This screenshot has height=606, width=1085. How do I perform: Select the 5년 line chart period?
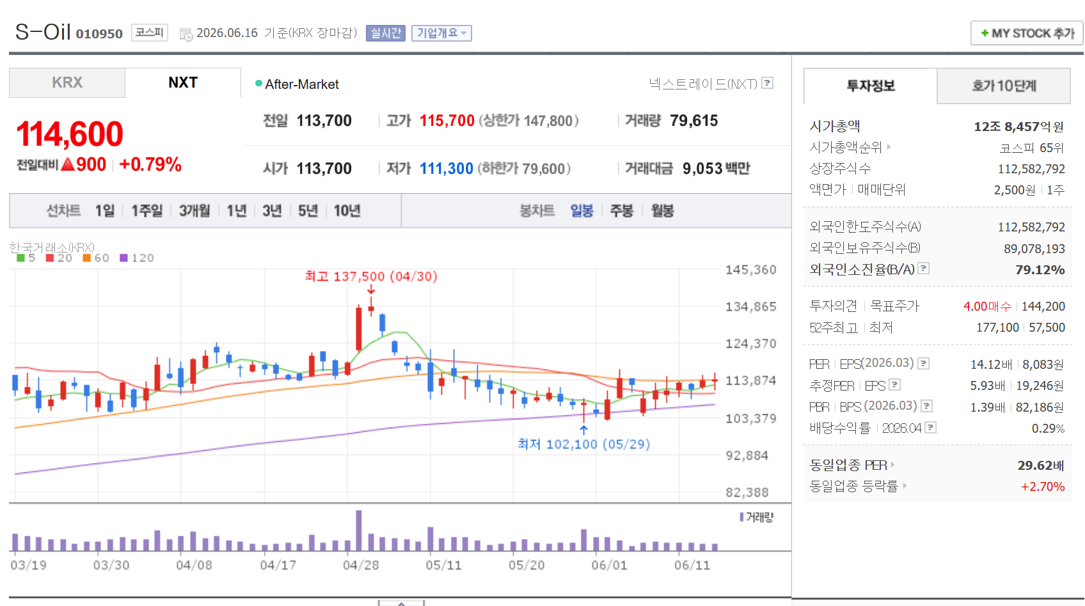[x=308, y=211]
